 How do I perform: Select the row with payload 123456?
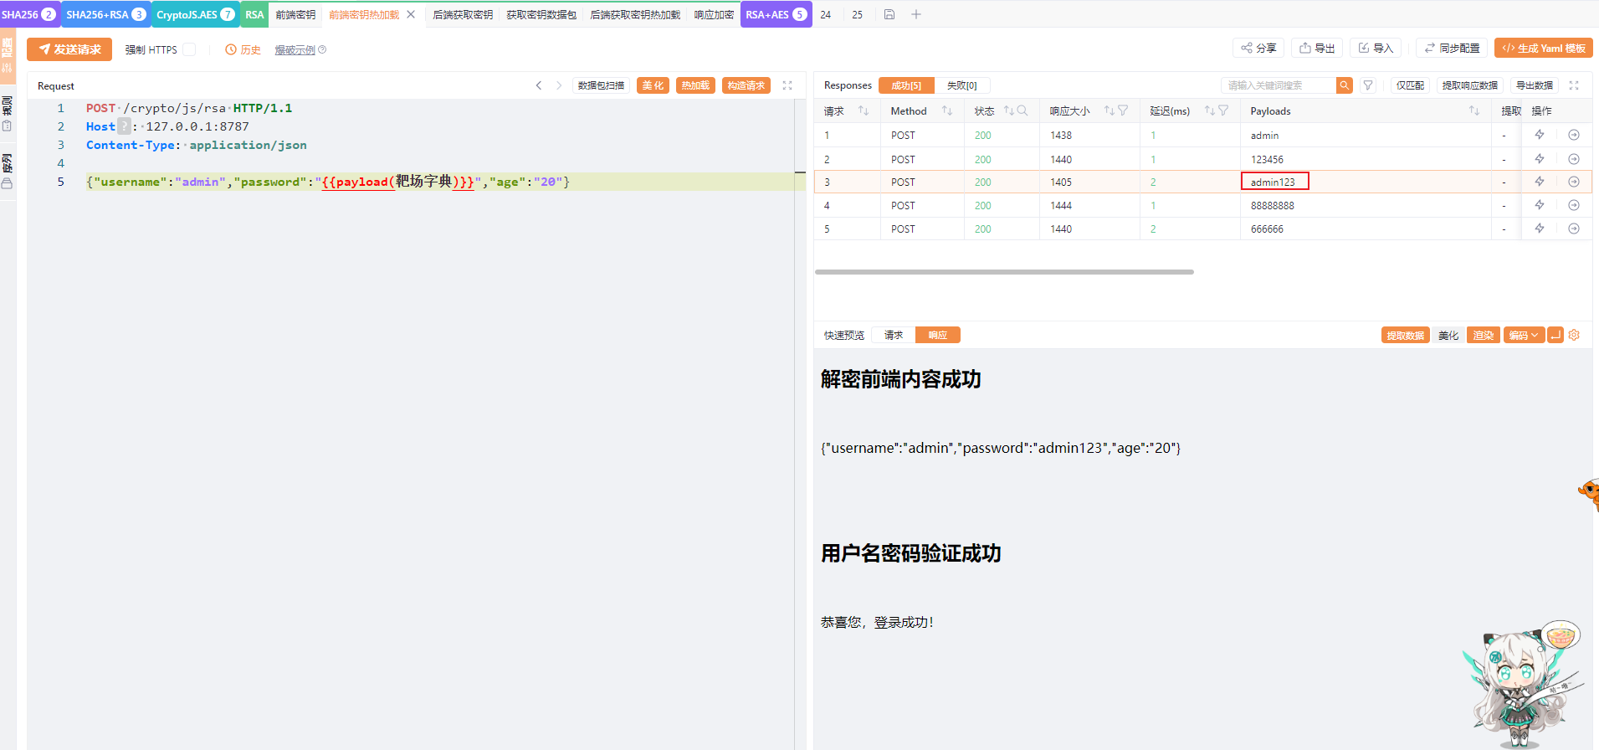click(1202, 159)
